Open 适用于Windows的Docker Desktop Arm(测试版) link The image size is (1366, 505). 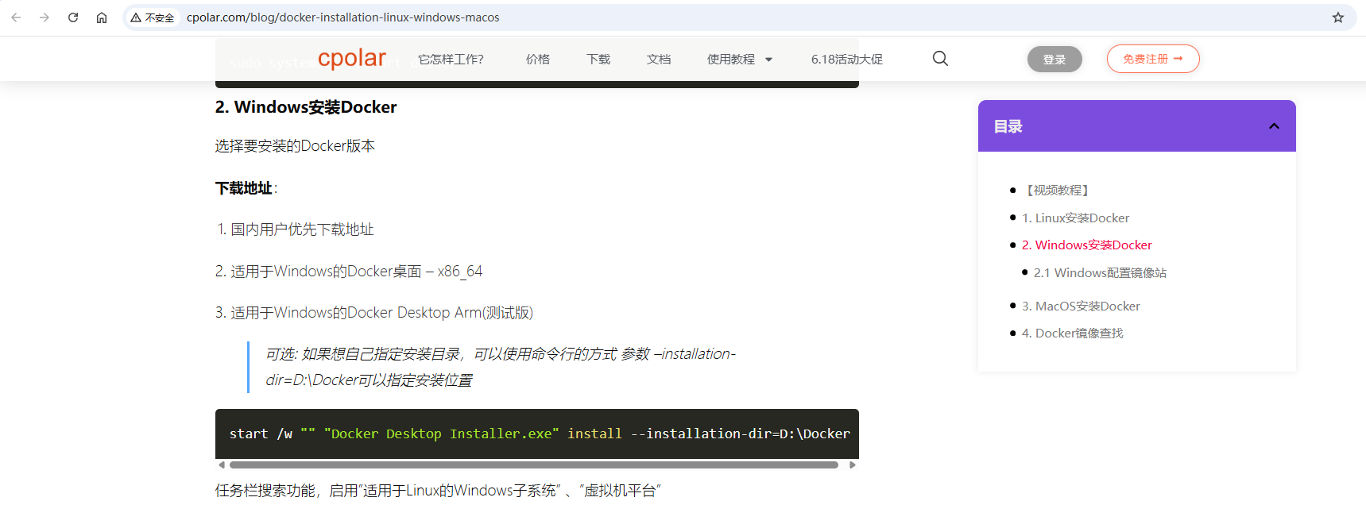[381, 313]
